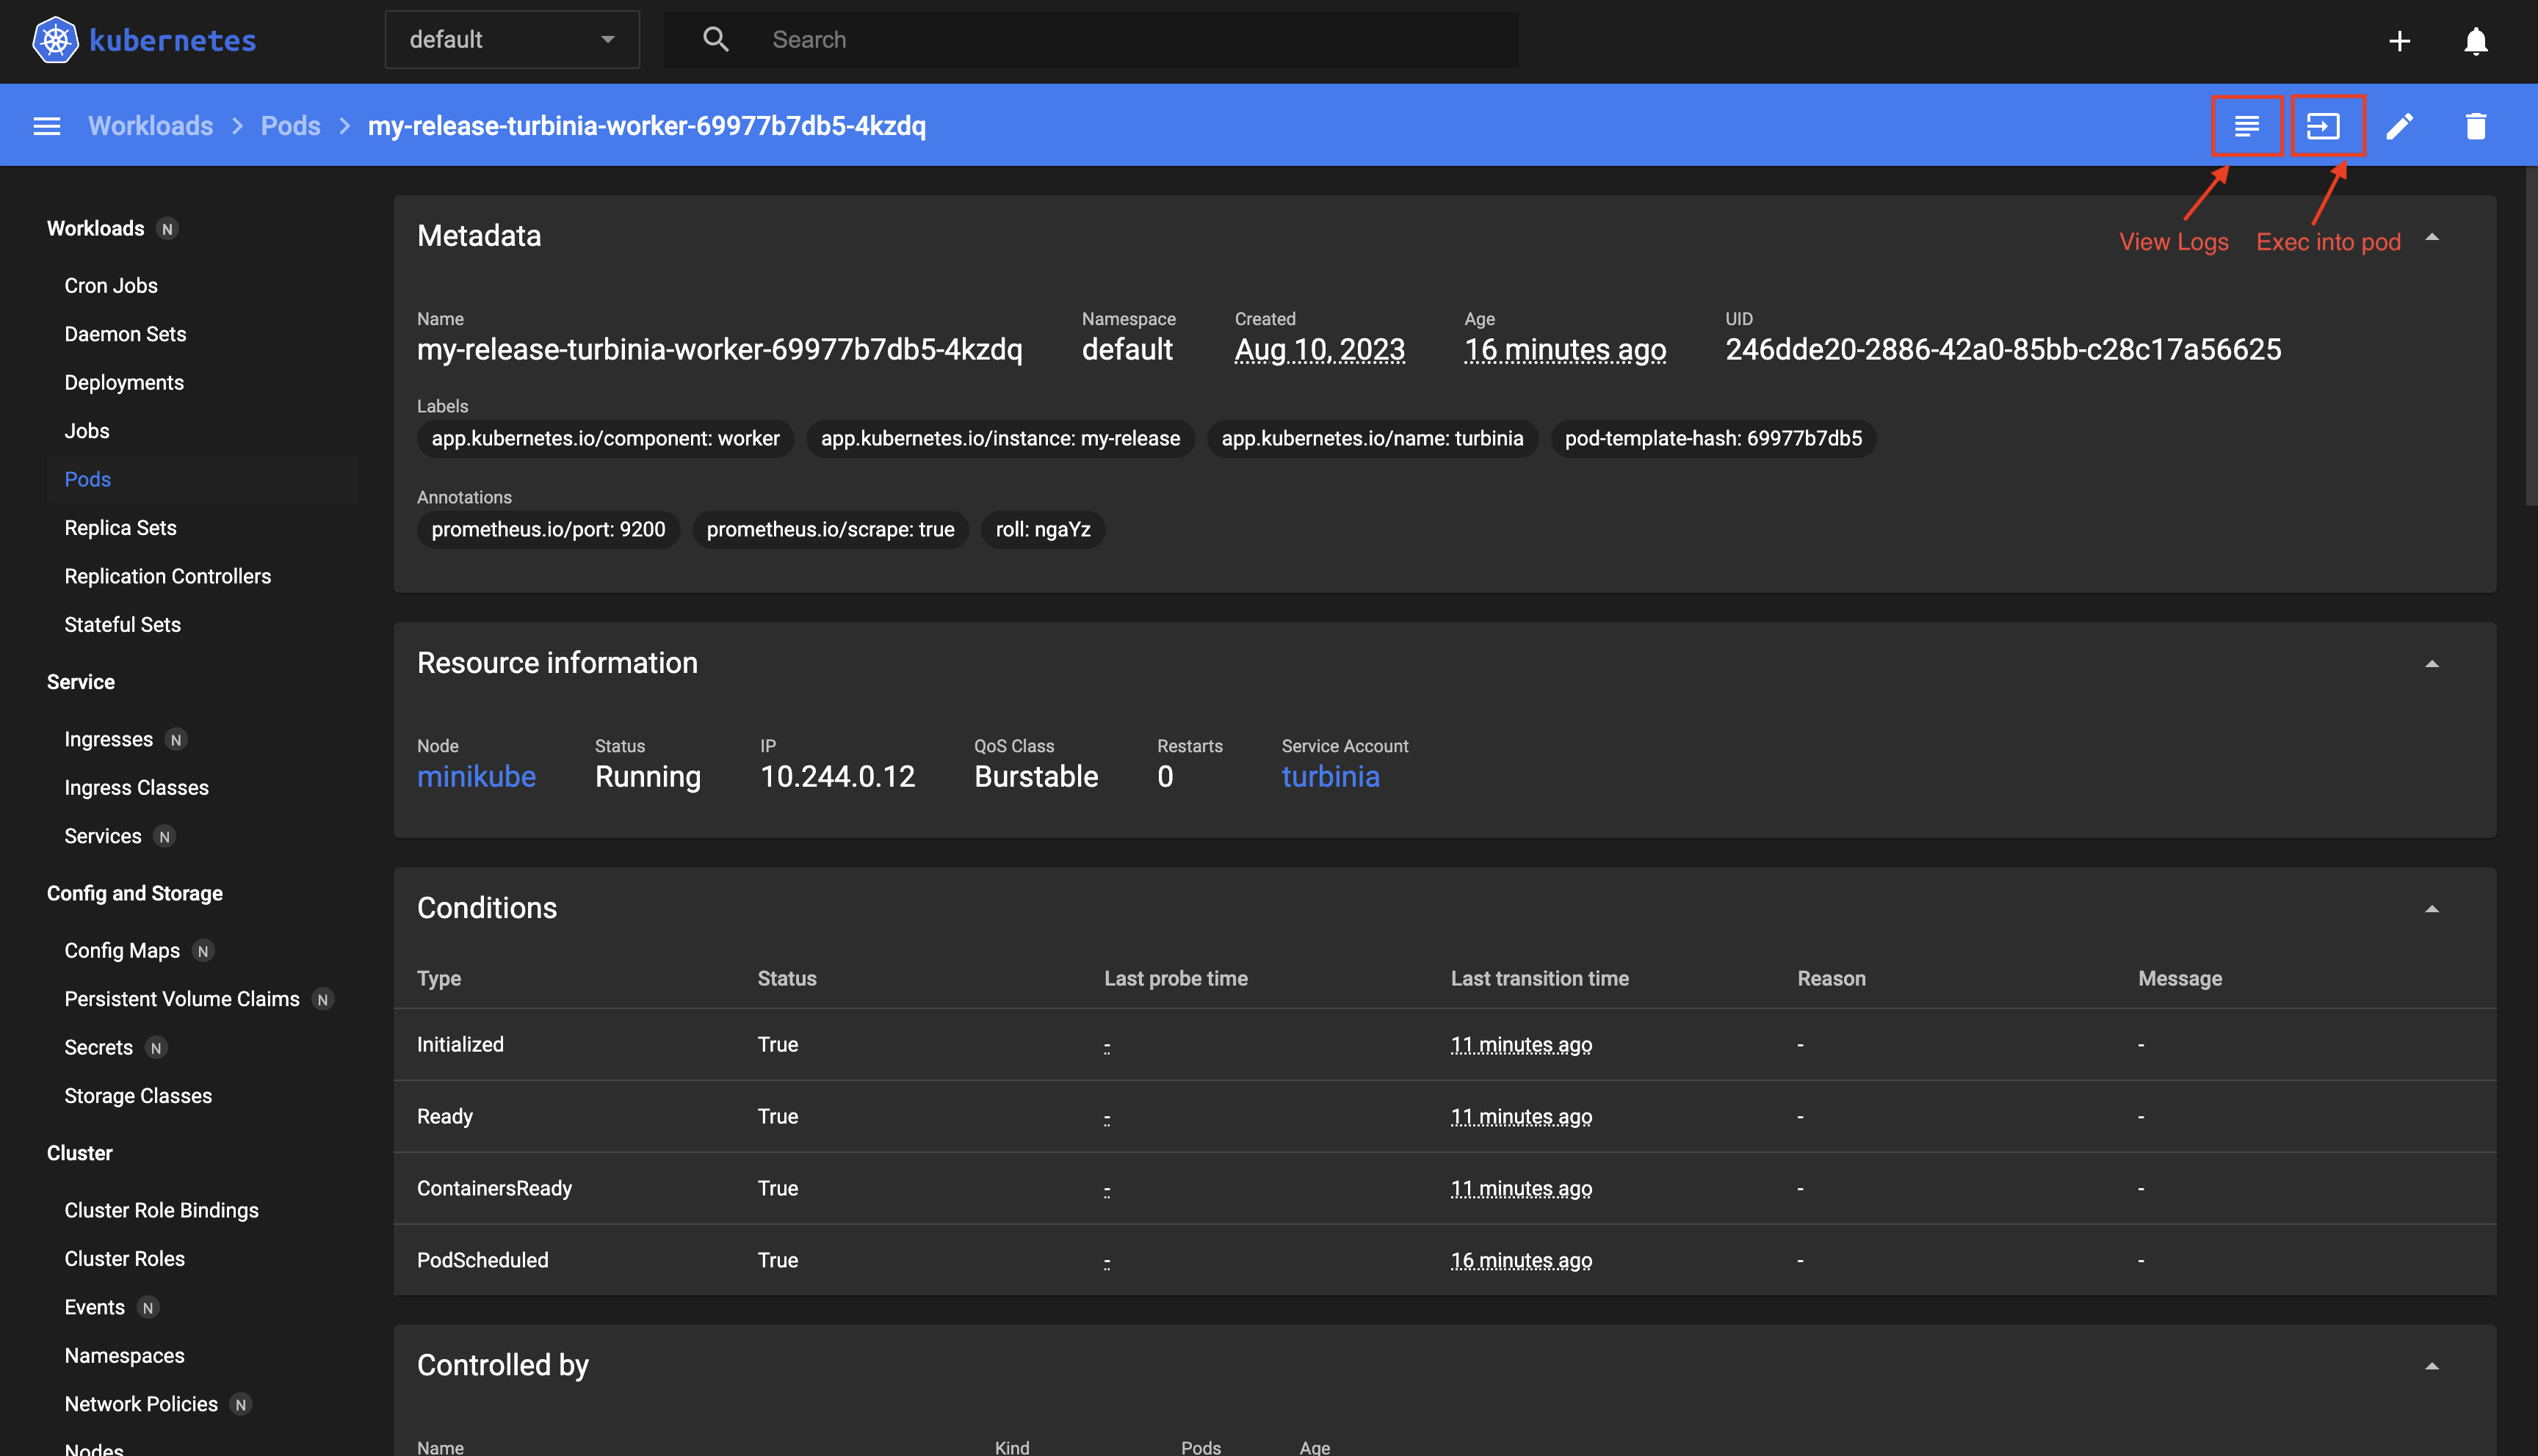Click the ContainersReady condition row
Image resolution: width=2538 pixels, height=1456 pixels.
click(1445, 1188)
